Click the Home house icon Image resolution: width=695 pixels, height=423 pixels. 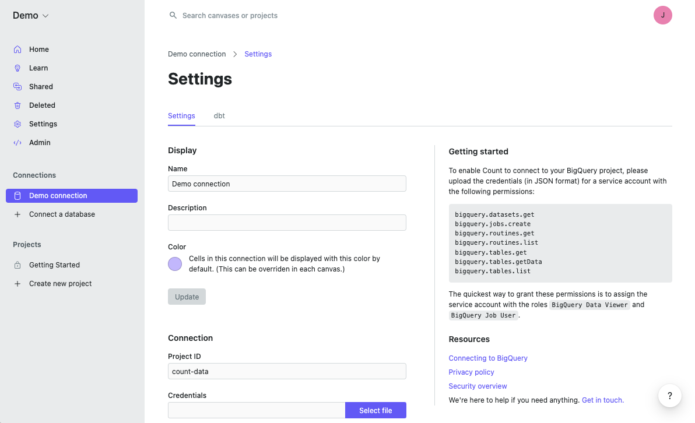(x=17, y=50)
